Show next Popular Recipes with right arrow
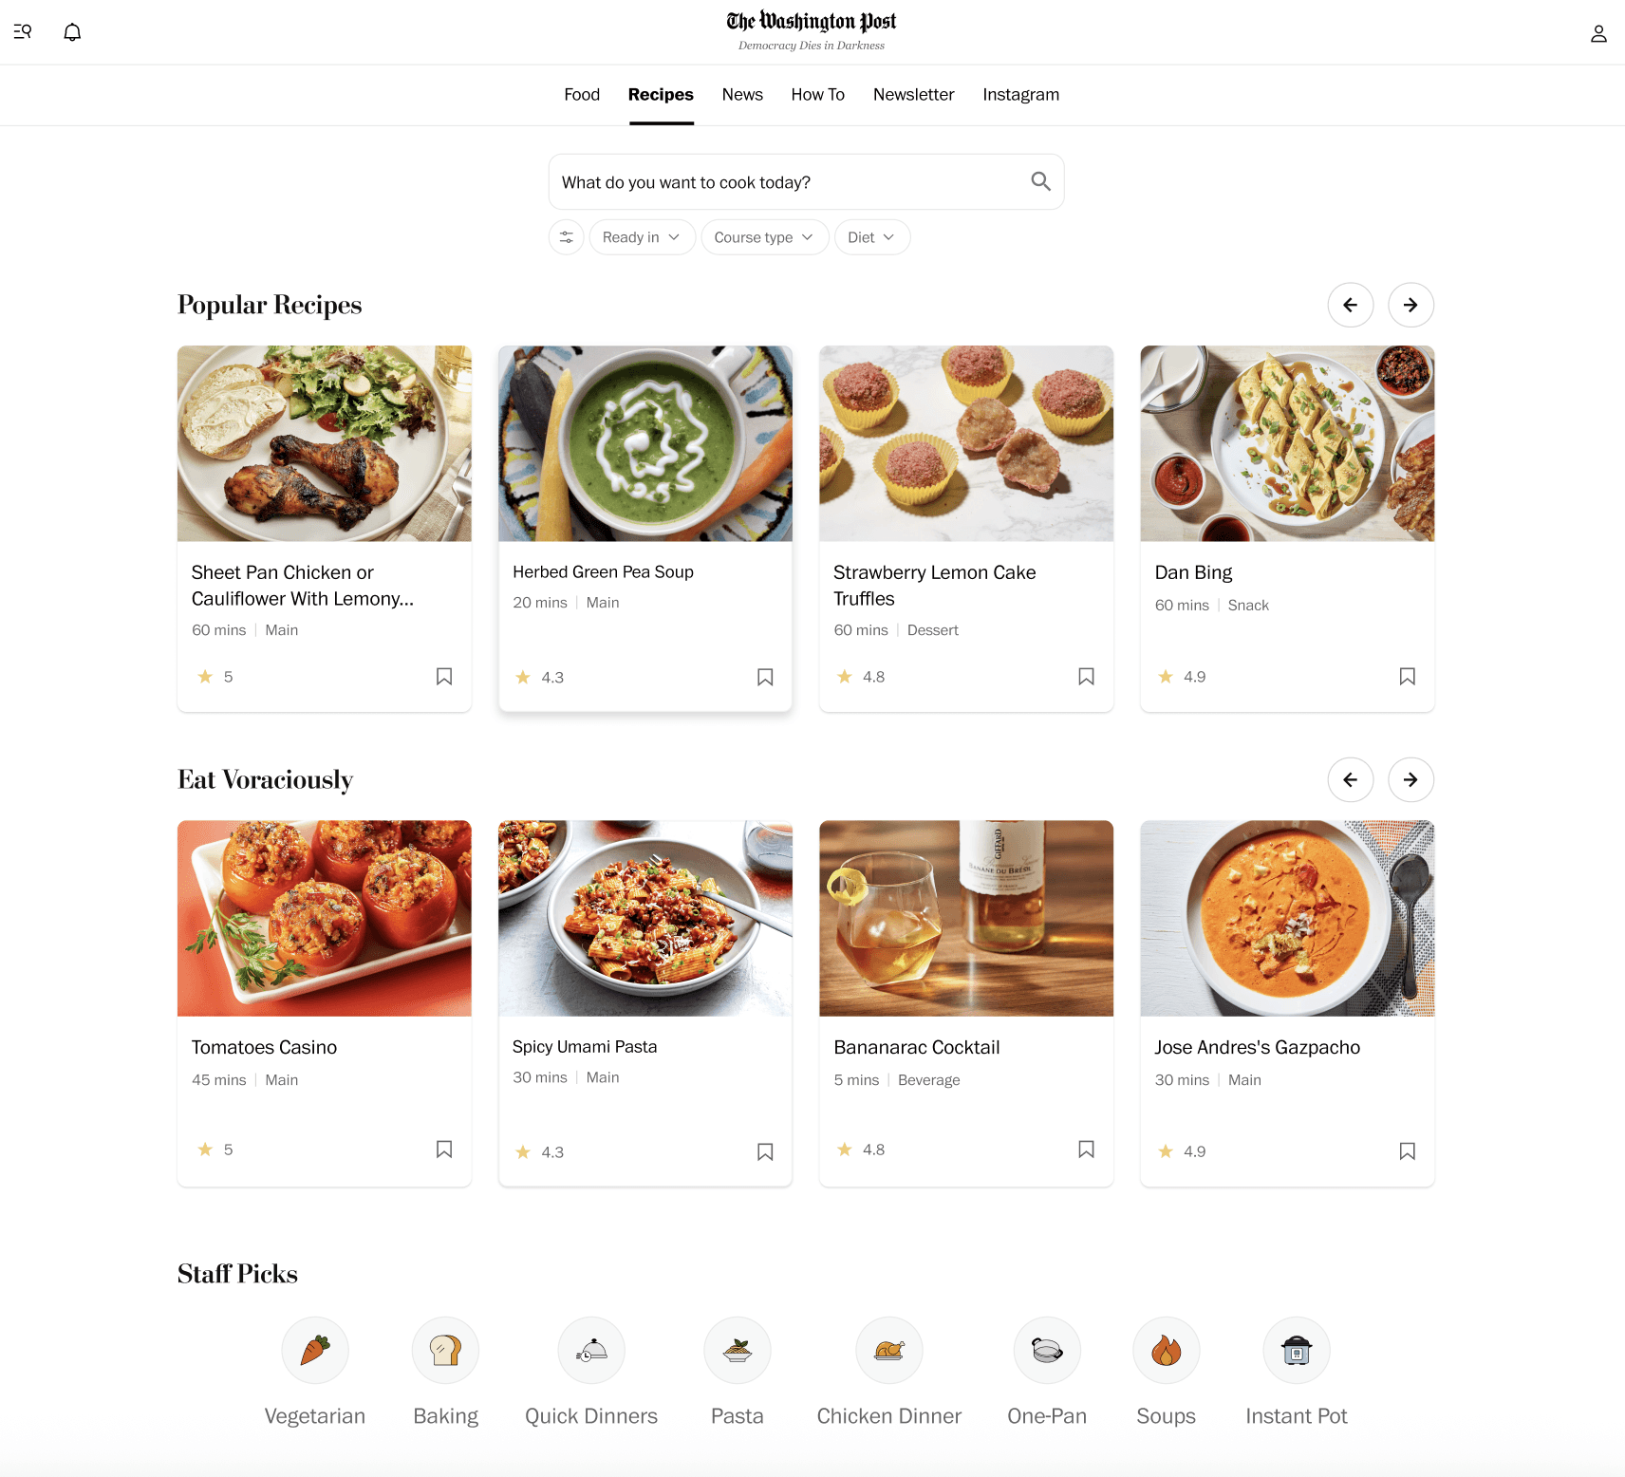Image resolution: width=1625 pixels, height=1477 pixels. (1410, 305)
